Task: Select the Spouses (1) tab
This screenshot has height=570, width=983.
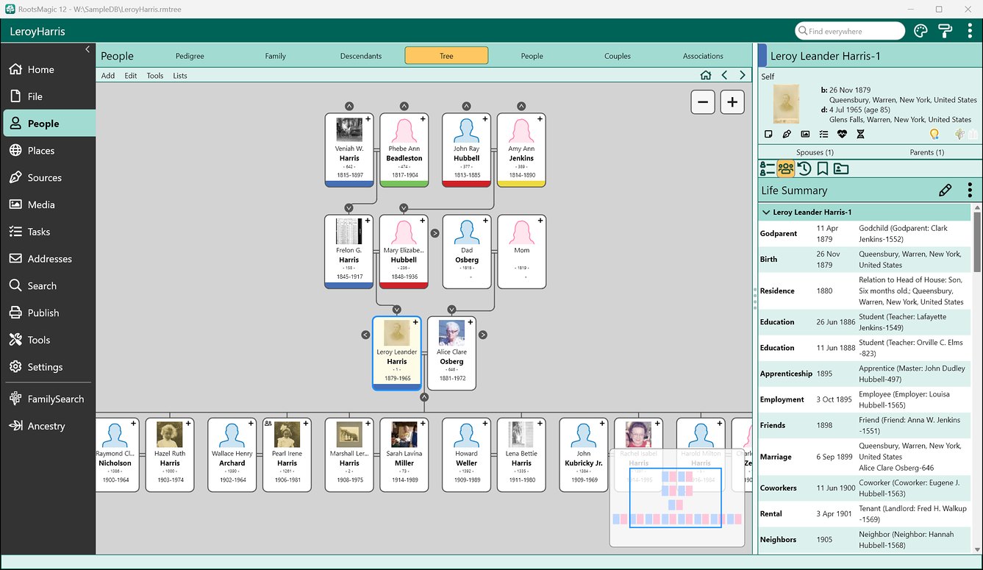Action: (x=815, y=152)
